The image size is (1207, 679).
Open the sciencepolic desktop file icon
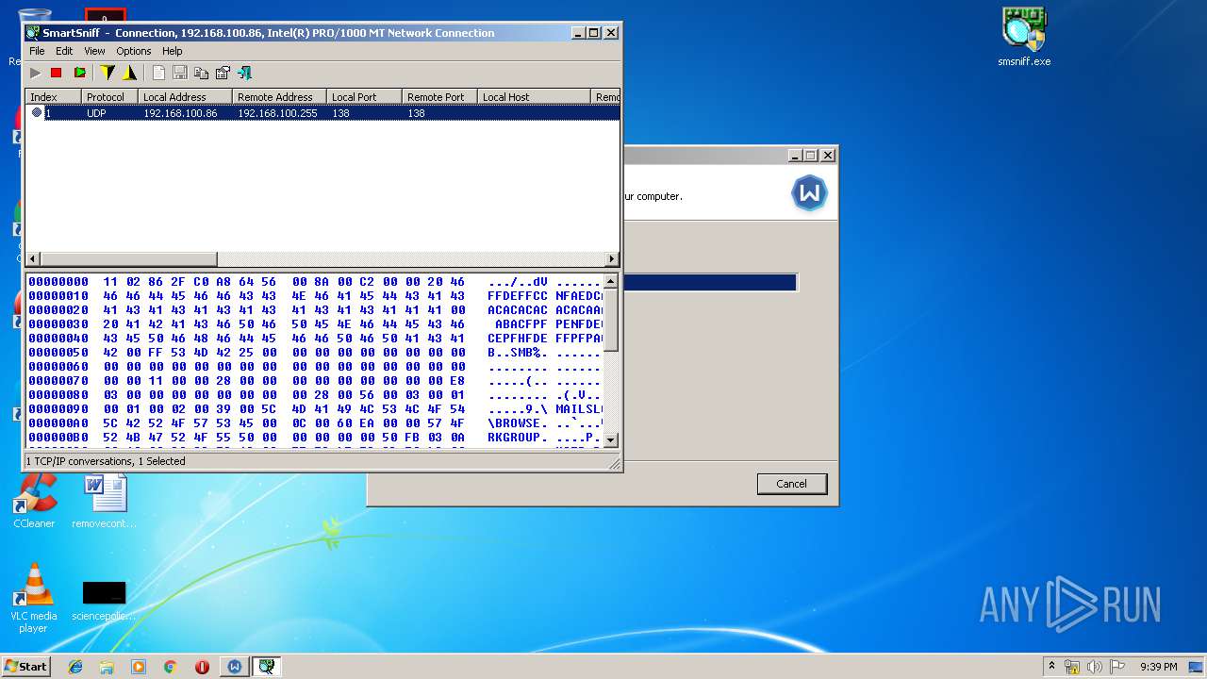point(104,600)
